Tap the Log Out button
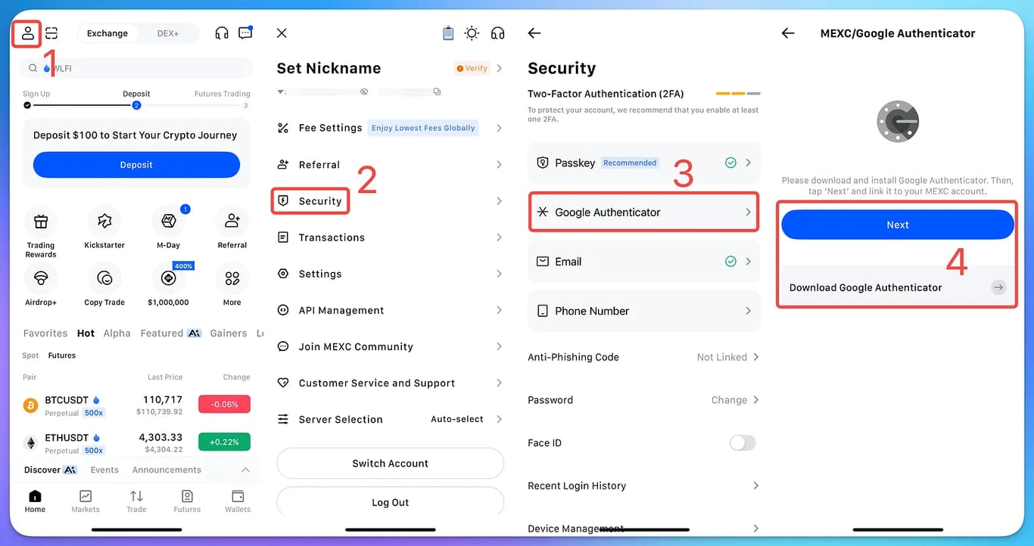Image resolution: width=1034 pixels, height=546 pixels. 391,502
